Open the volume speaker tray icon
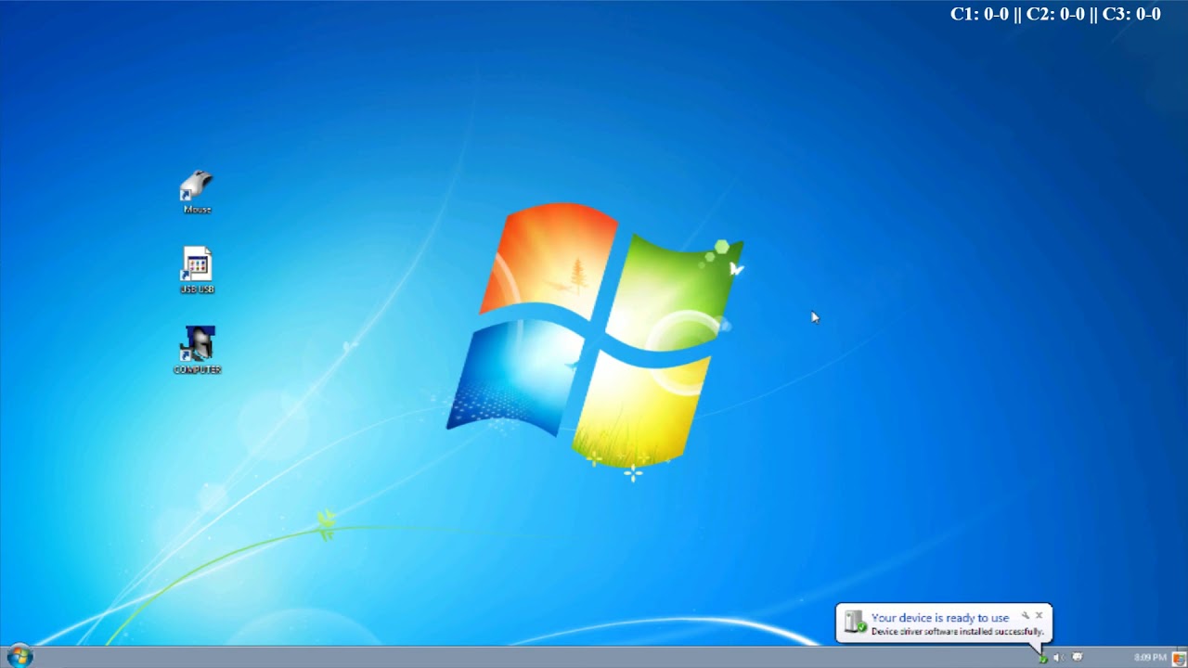 pyautogui.click(x=1058, y=658)
